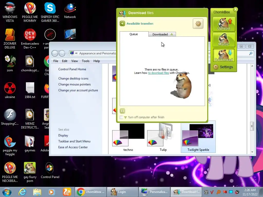This screenshot has height=197, width=263.
Task: Open MEMZ DESTRUCTI... desktop icon
Action: (x=30, y=119)
